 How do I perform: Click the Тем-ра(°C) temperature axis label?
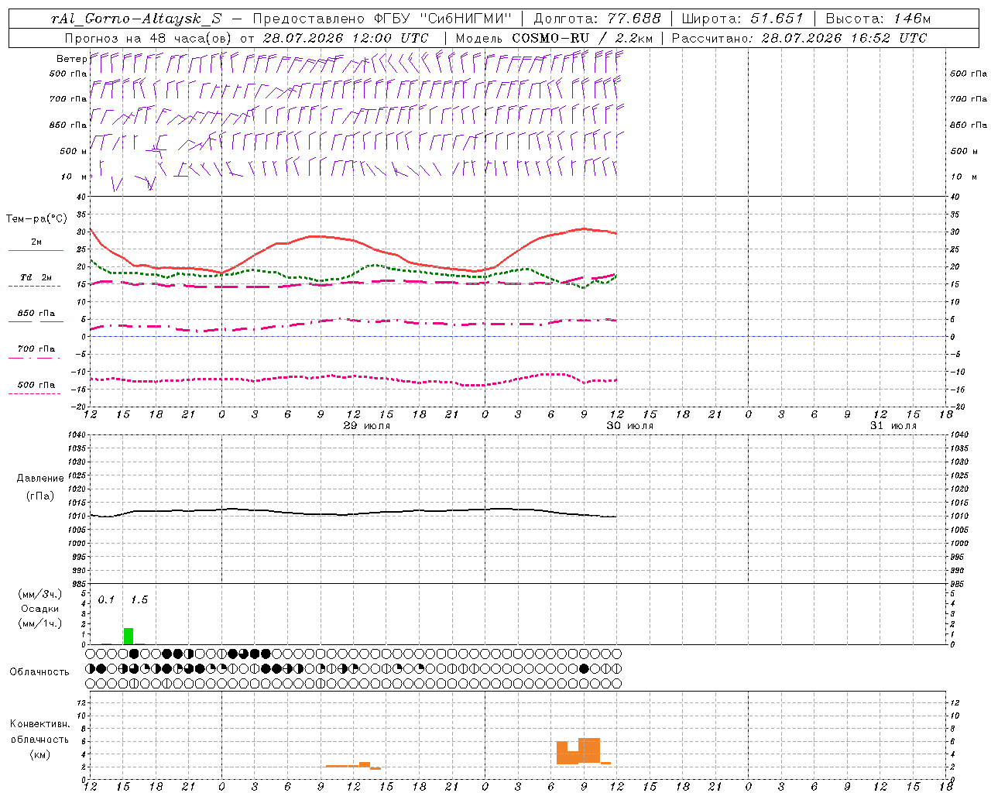[36, 219]
